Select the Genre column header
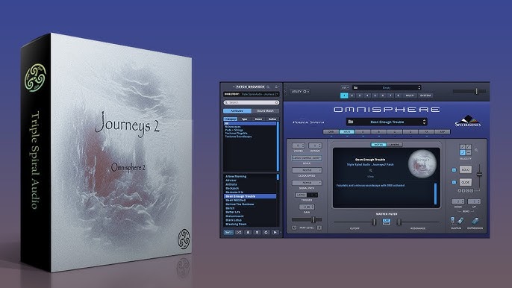The height and width of the screenshot is (288, 512). pyautogui.click(x=258, y=119)
